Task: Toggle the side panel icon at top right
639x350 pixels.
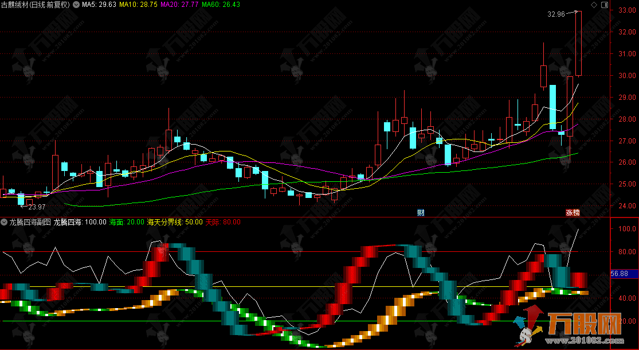Action: pyautogui.click(x=603, y=5)
